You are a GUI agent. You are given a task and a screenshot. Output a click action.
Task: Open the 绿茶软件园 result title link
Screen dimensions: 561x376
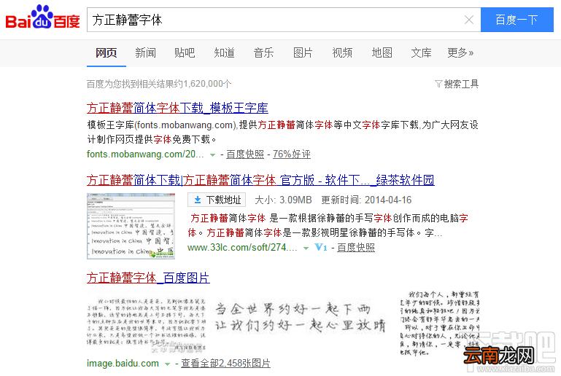(260, 180)
